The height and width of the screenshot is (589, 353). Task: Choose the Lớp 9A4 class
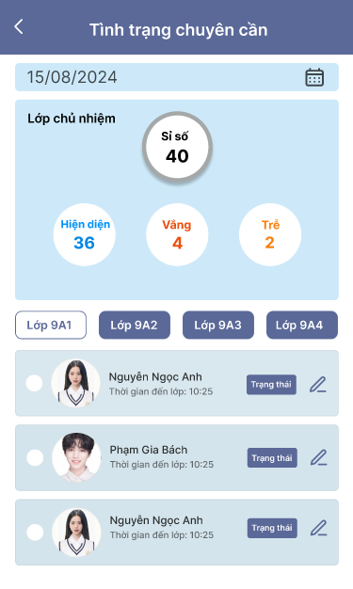coord(302,325)
